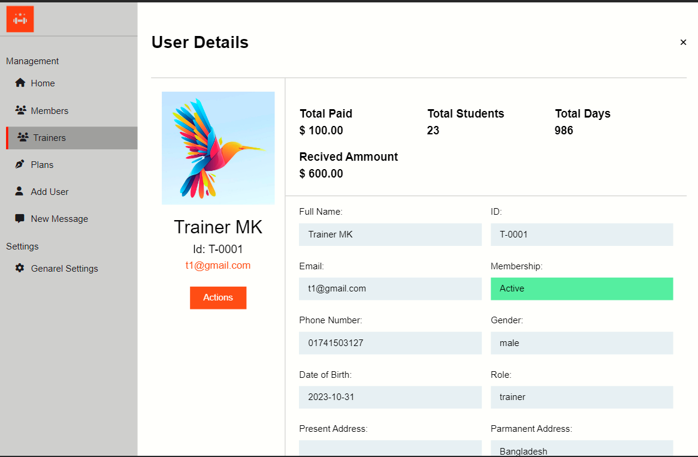Click the 'Phone Number:' label
Image resolution: width=698 pixels, height=457 pixels.
pyautogui.click(x=331, y=320)
